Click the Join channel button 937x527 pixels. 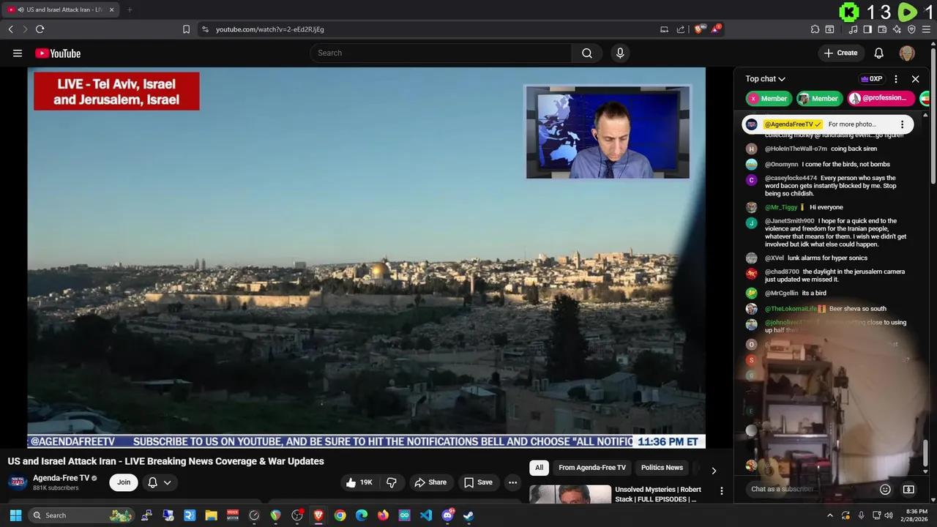(124, 482)
